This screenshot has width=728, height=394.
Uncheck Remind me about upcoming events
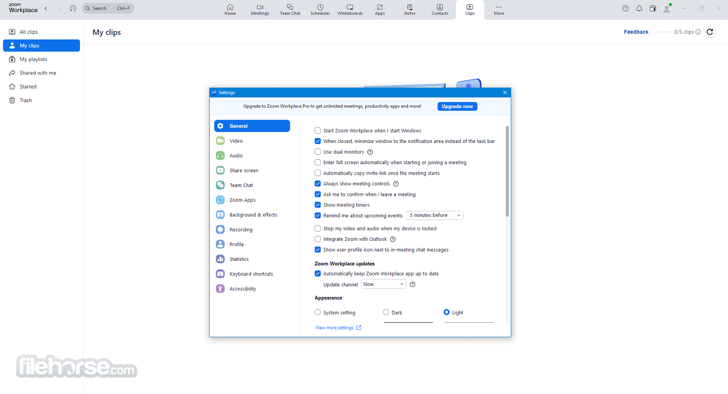(x=318, y=216)
